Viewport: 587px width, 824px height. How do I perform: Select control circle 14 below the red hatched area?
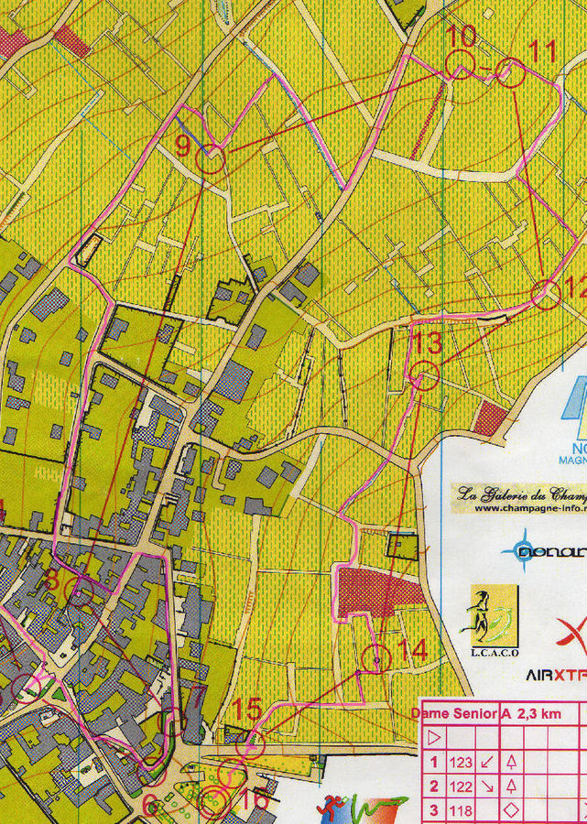click(375, 657)
